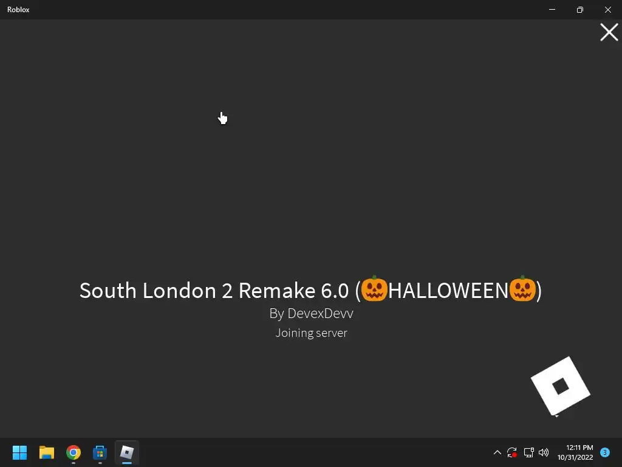The height and width of the screenshot is (467, 622).
Task: Open the clock showing 12:11 PM
Action: pyautogui.click(x=575, y=452)
